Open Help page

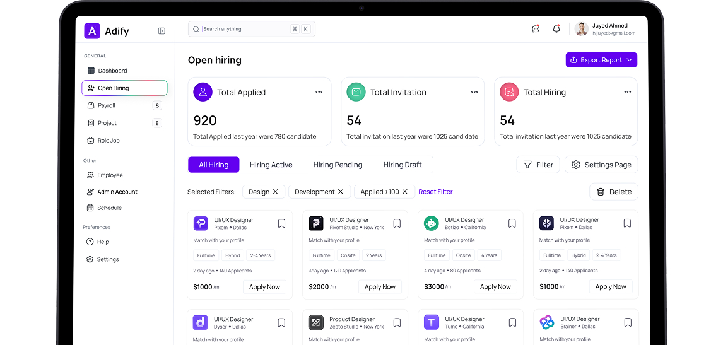tap(98, 242)
